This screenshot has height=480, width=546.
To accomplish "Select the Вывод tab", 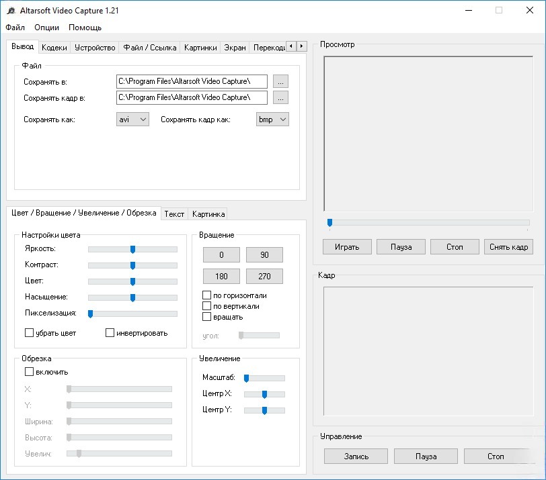I will pyautogui.click(x=22, y=46).
